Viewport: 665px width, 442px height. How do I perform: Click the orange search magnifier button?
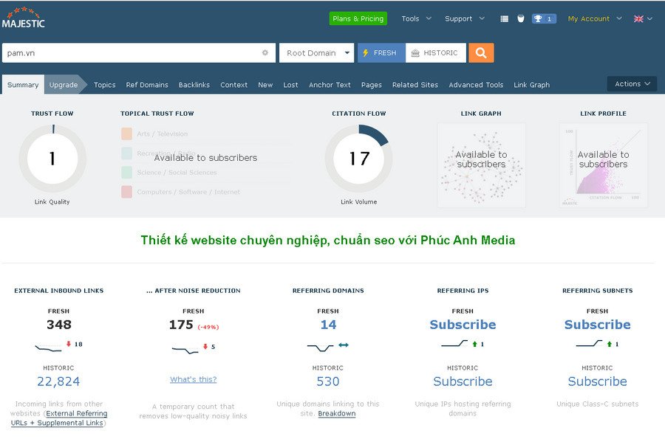pos(481,53)
